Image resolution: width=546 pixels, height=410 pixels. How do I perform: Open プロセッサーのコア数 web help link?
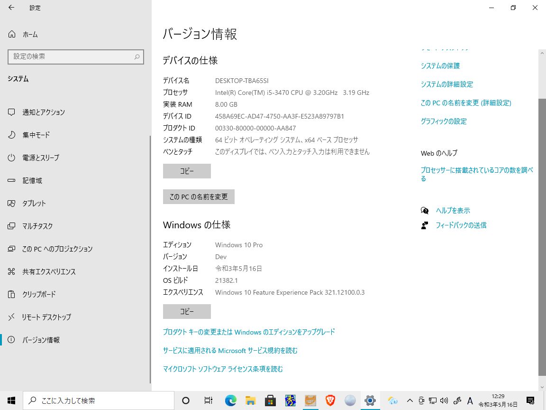coord(477,174)
